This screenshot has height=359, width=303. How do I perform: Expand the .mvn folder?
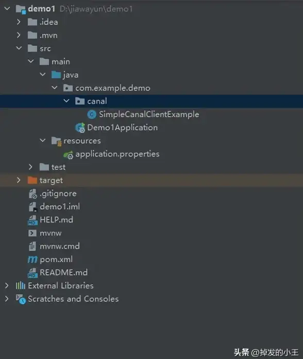(19, 35)
